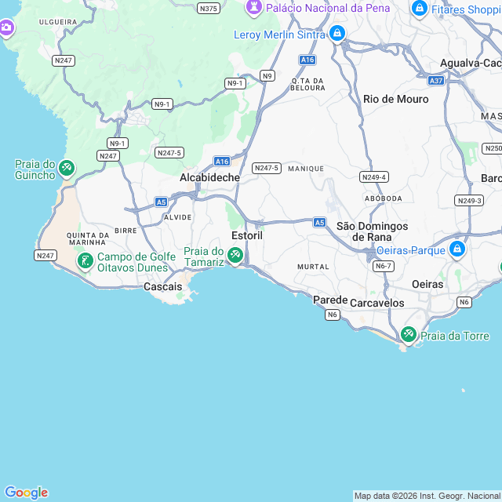
Task: Select the N6 shield below Oeiras
Action: pyautogui.click(x=464, y=302)
